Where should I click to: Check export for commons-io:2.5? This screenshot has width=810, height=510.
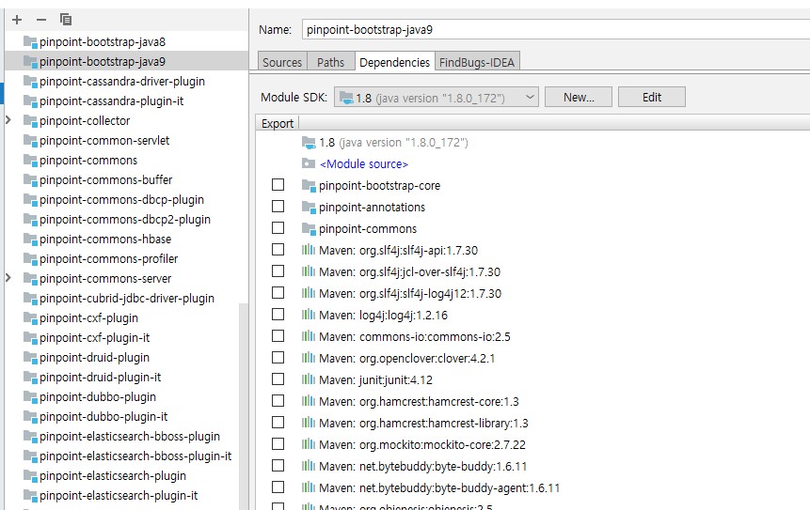coord(278,336)
